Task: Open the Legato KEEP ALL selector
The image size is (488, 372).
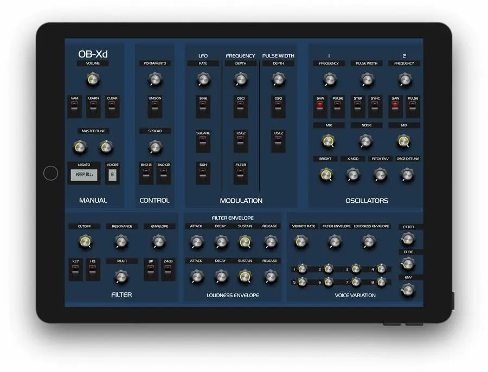Action: click(84, 175)
